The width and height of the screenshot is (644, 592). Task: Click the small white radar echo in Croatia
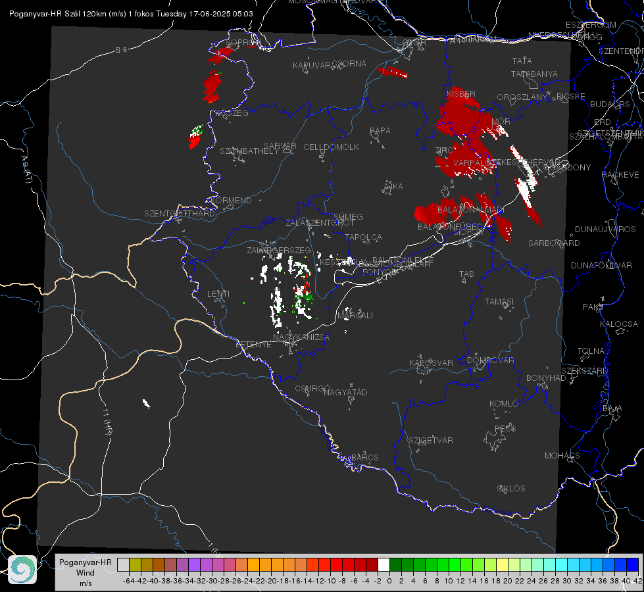pyautogui.click(x=146, y=403)
